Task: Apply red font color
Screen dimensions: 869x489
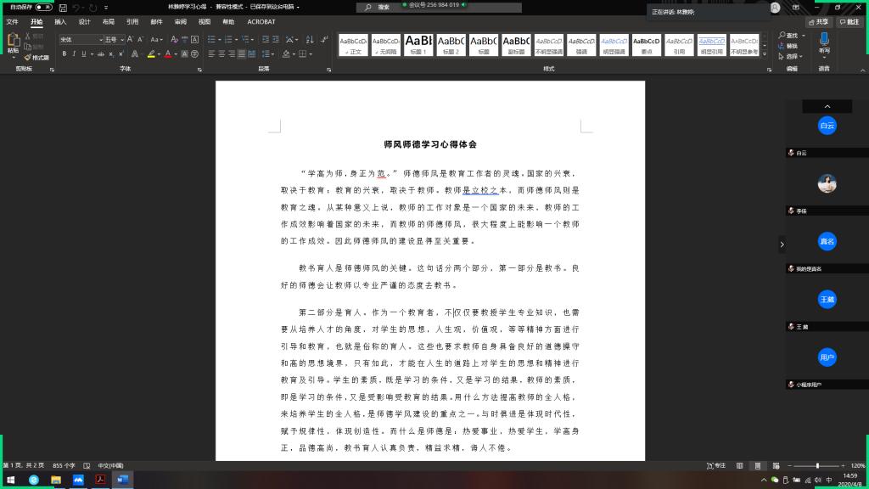Action: pos(168,54)
